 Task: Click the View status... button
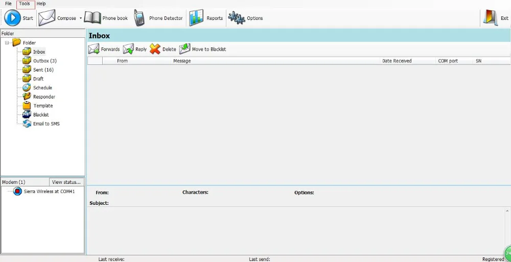[66, 182]
